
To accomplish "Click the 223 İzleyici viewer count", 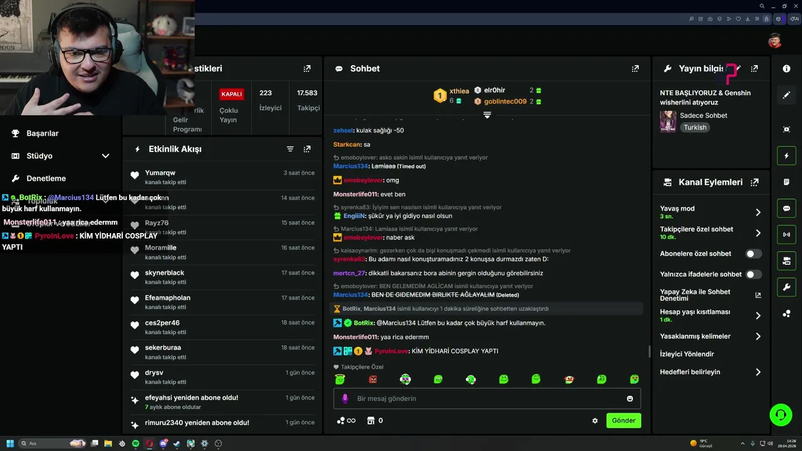I will coord(270,100).
